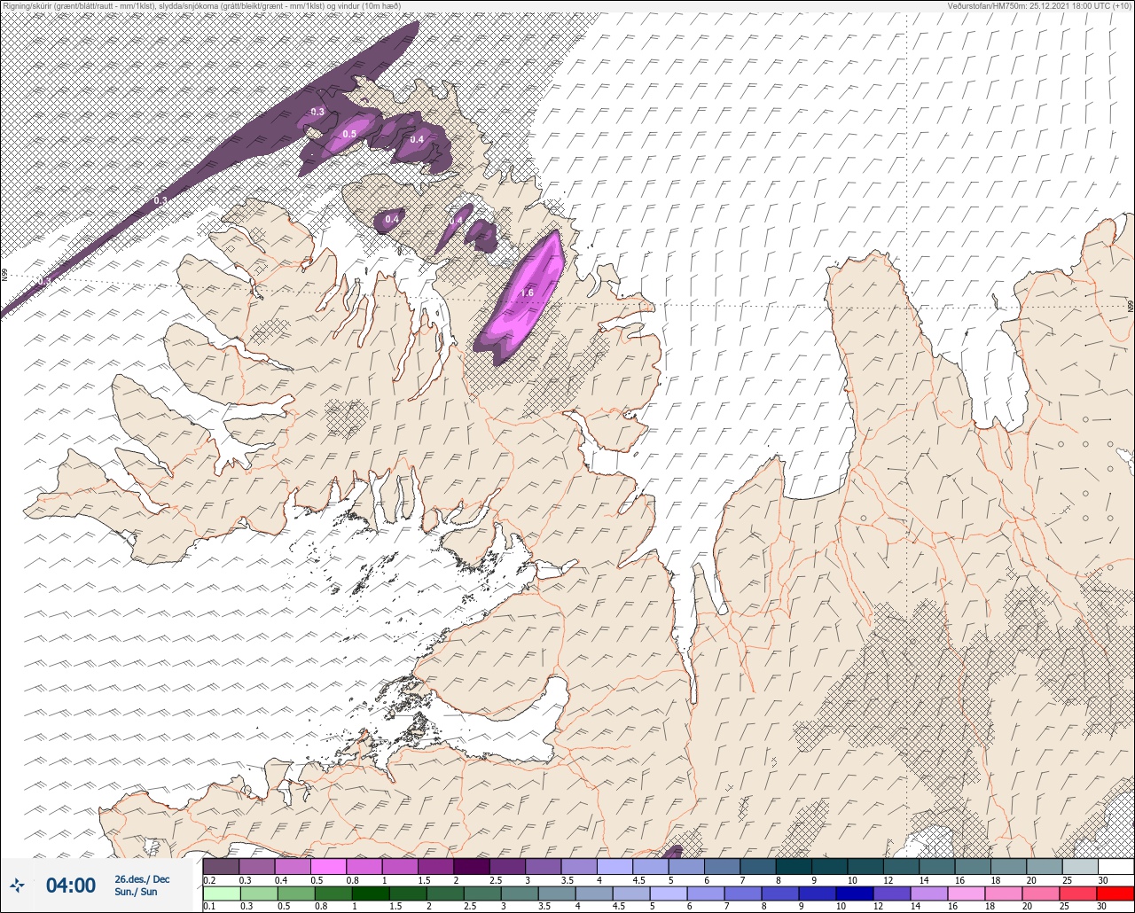Select the bright red 30 rain legend swatch
1135x913 pixels.
pos(1115,893)
